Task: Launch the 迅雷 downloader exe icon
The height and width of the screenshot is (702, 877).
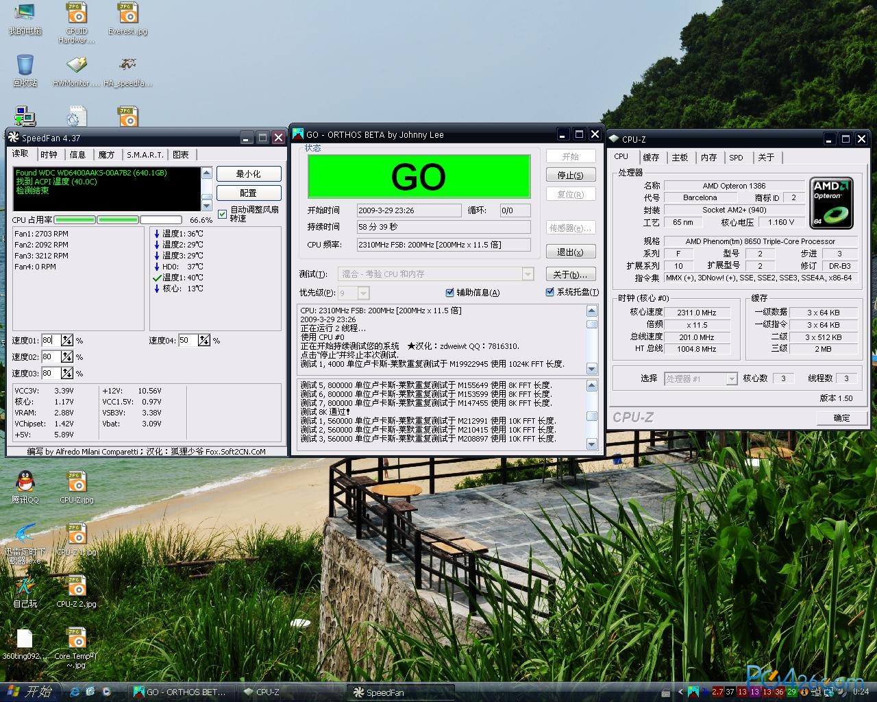Action: point(25,544)
